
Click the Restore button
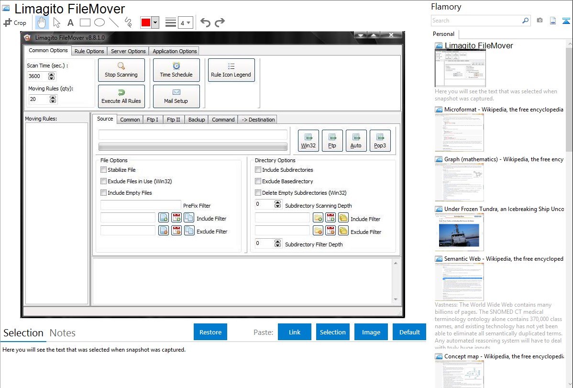[210, 332]
